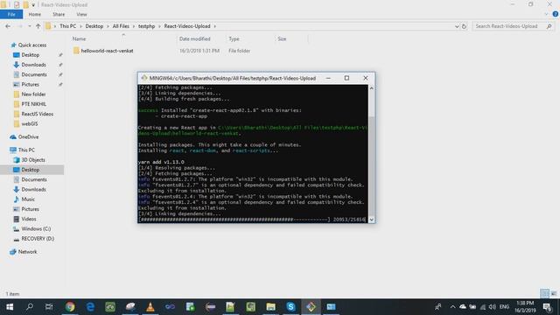Expand the address bar history dropdown
The width and height of the screenshot is (560, 315).
pos(457,26)
